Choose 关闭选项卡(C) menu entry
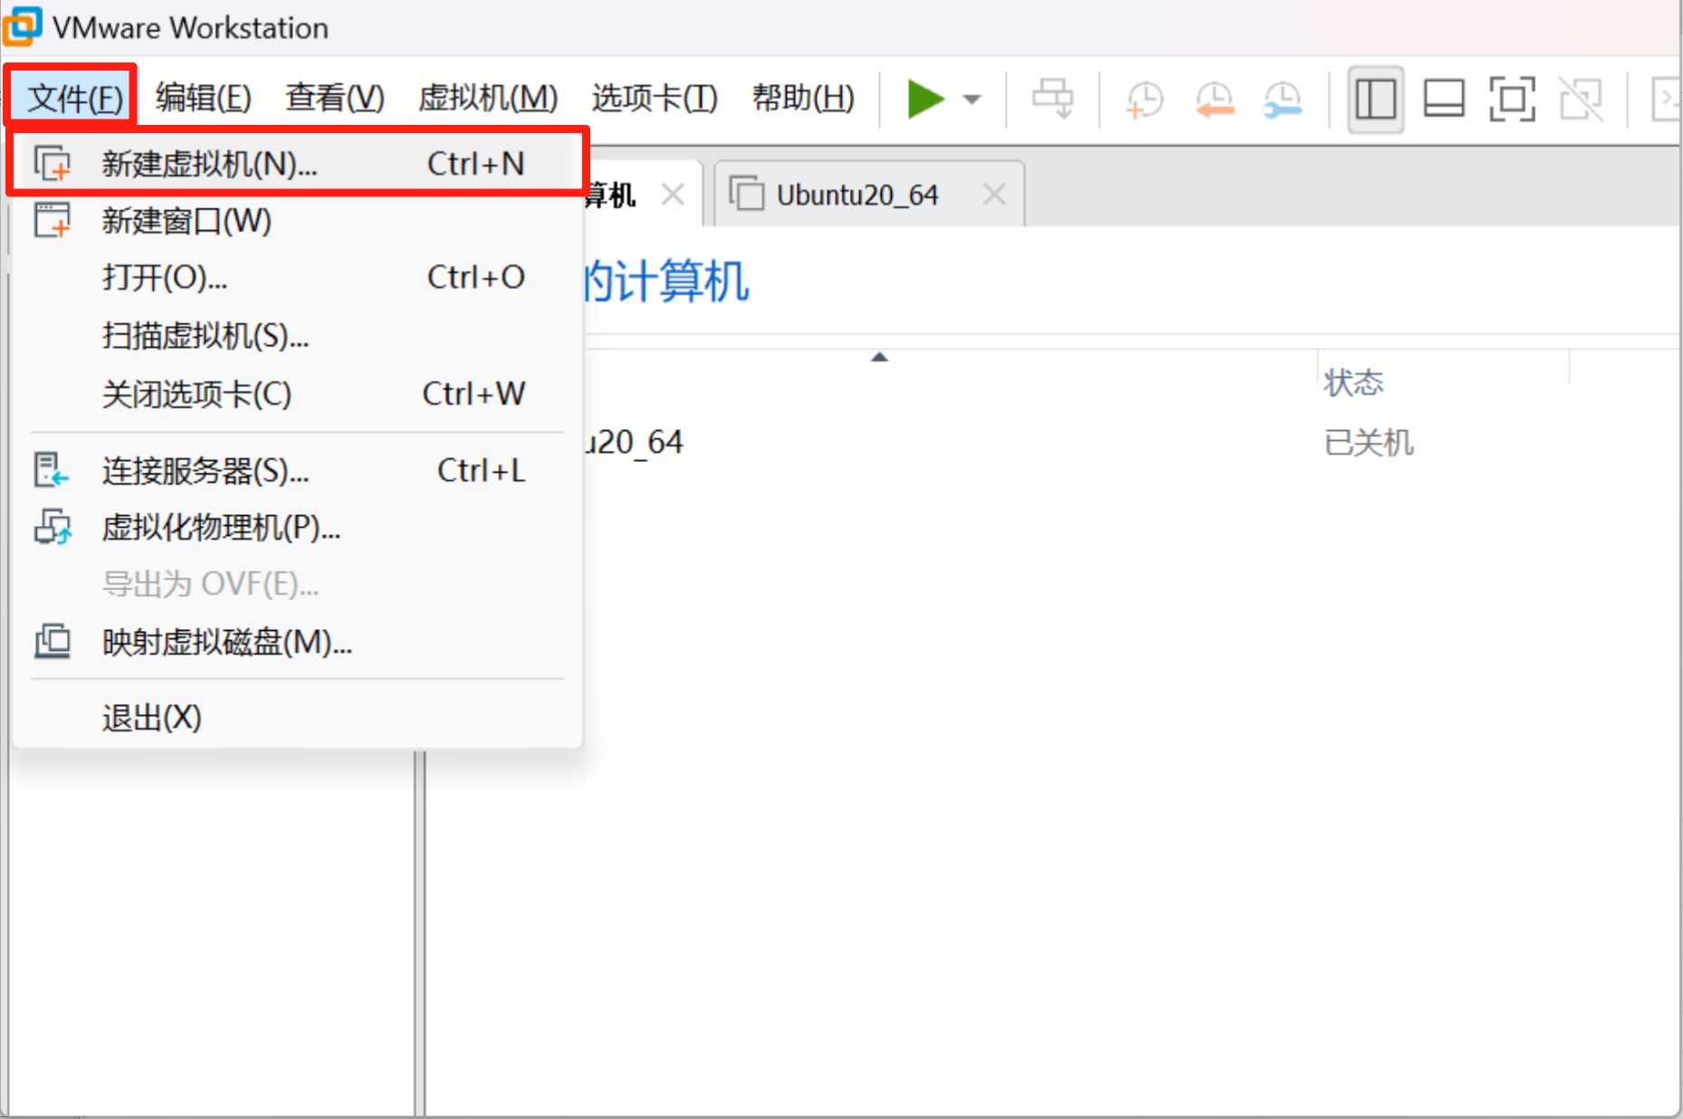The image size is (1683, 1119). [x=298, y=394]
